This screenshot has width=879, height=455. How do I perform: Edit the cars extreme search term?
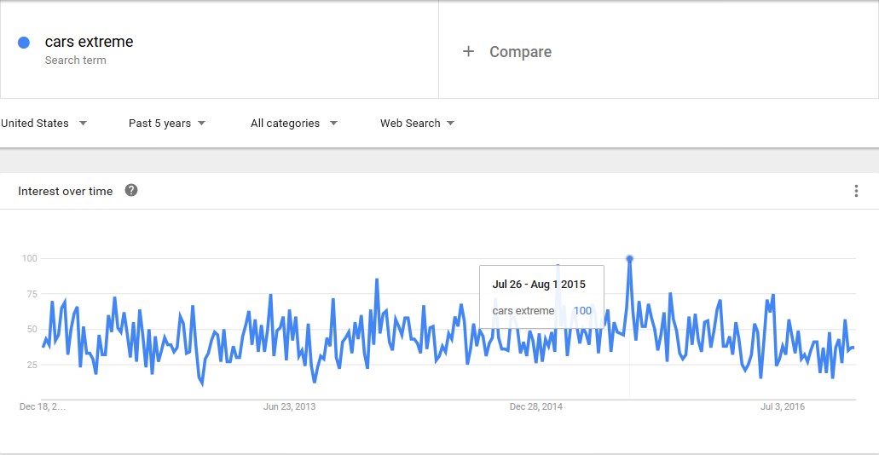tap(89, 42)
